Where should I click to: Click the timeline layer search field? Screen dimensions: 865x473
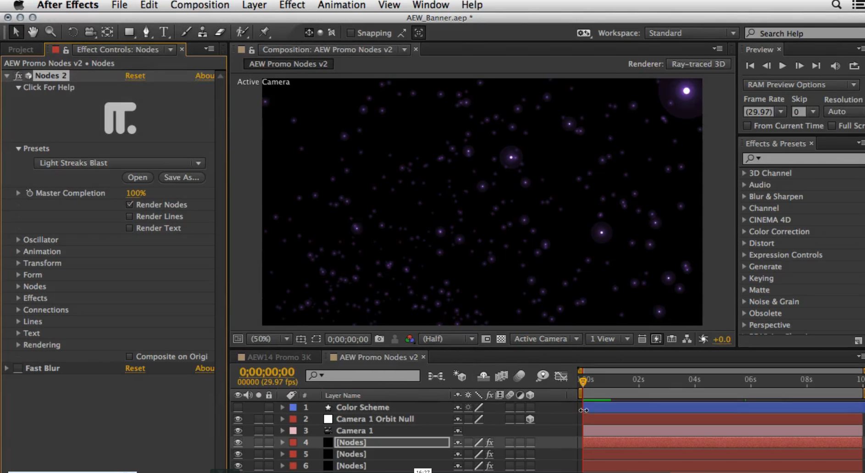coord(362,375)
